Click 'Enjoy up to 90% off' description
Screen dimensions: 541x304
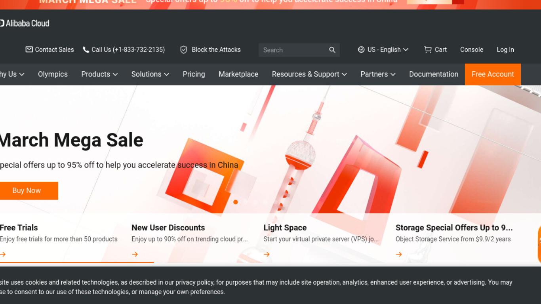[x=189, y=239]
